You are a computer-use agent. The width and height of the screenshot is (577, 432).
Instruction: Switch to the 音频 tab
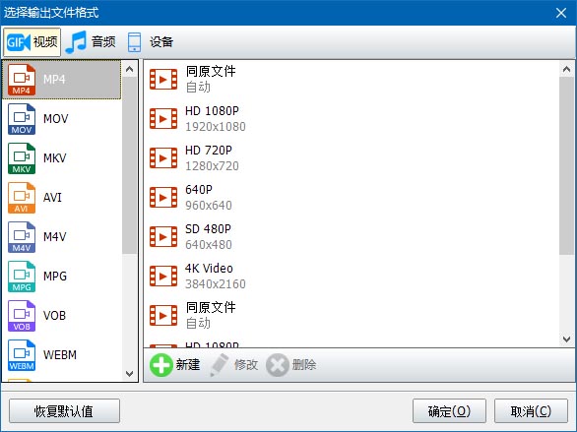pos(91,42)
